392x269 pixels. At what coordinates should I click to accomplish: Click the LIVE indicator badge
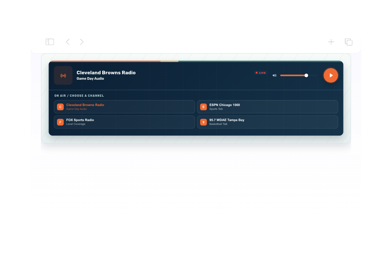261,73
